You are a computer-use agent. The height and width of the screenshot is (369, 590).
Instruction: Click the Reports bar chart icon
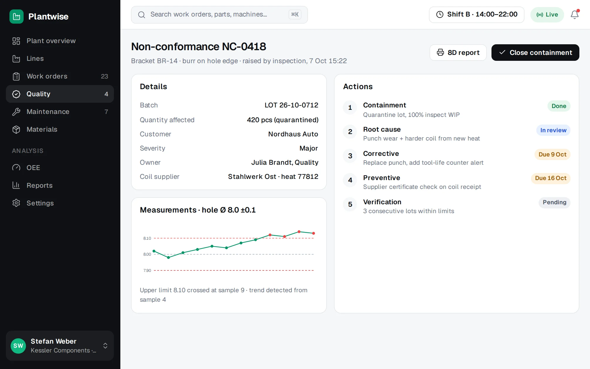pos(16,185)
